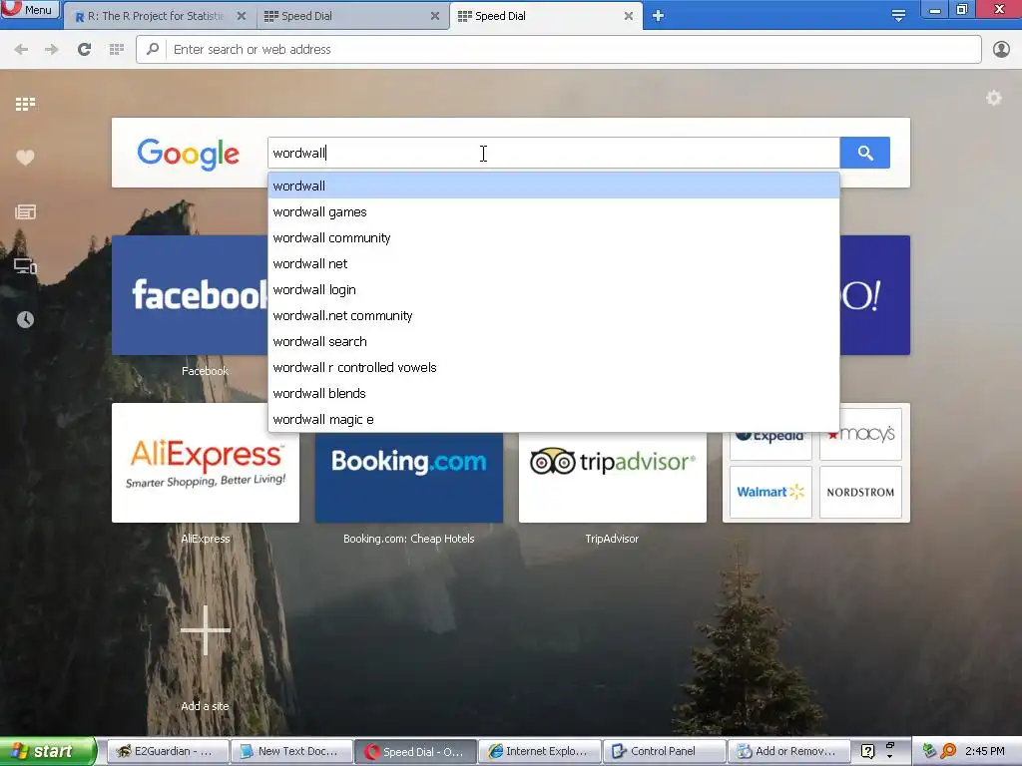Select 'wordwall r controlled vowels' suggestion
The image size is (1022, 766).
[x=553, y=367]
